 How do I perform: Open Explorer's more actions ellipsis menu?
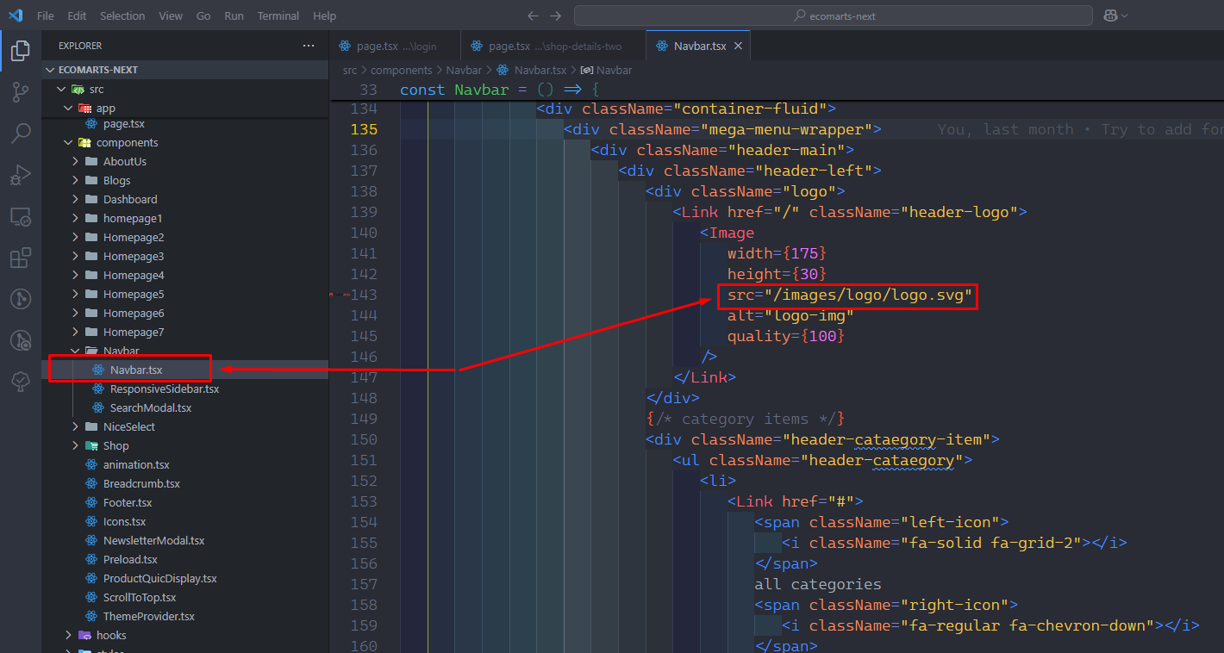[309, 46]
